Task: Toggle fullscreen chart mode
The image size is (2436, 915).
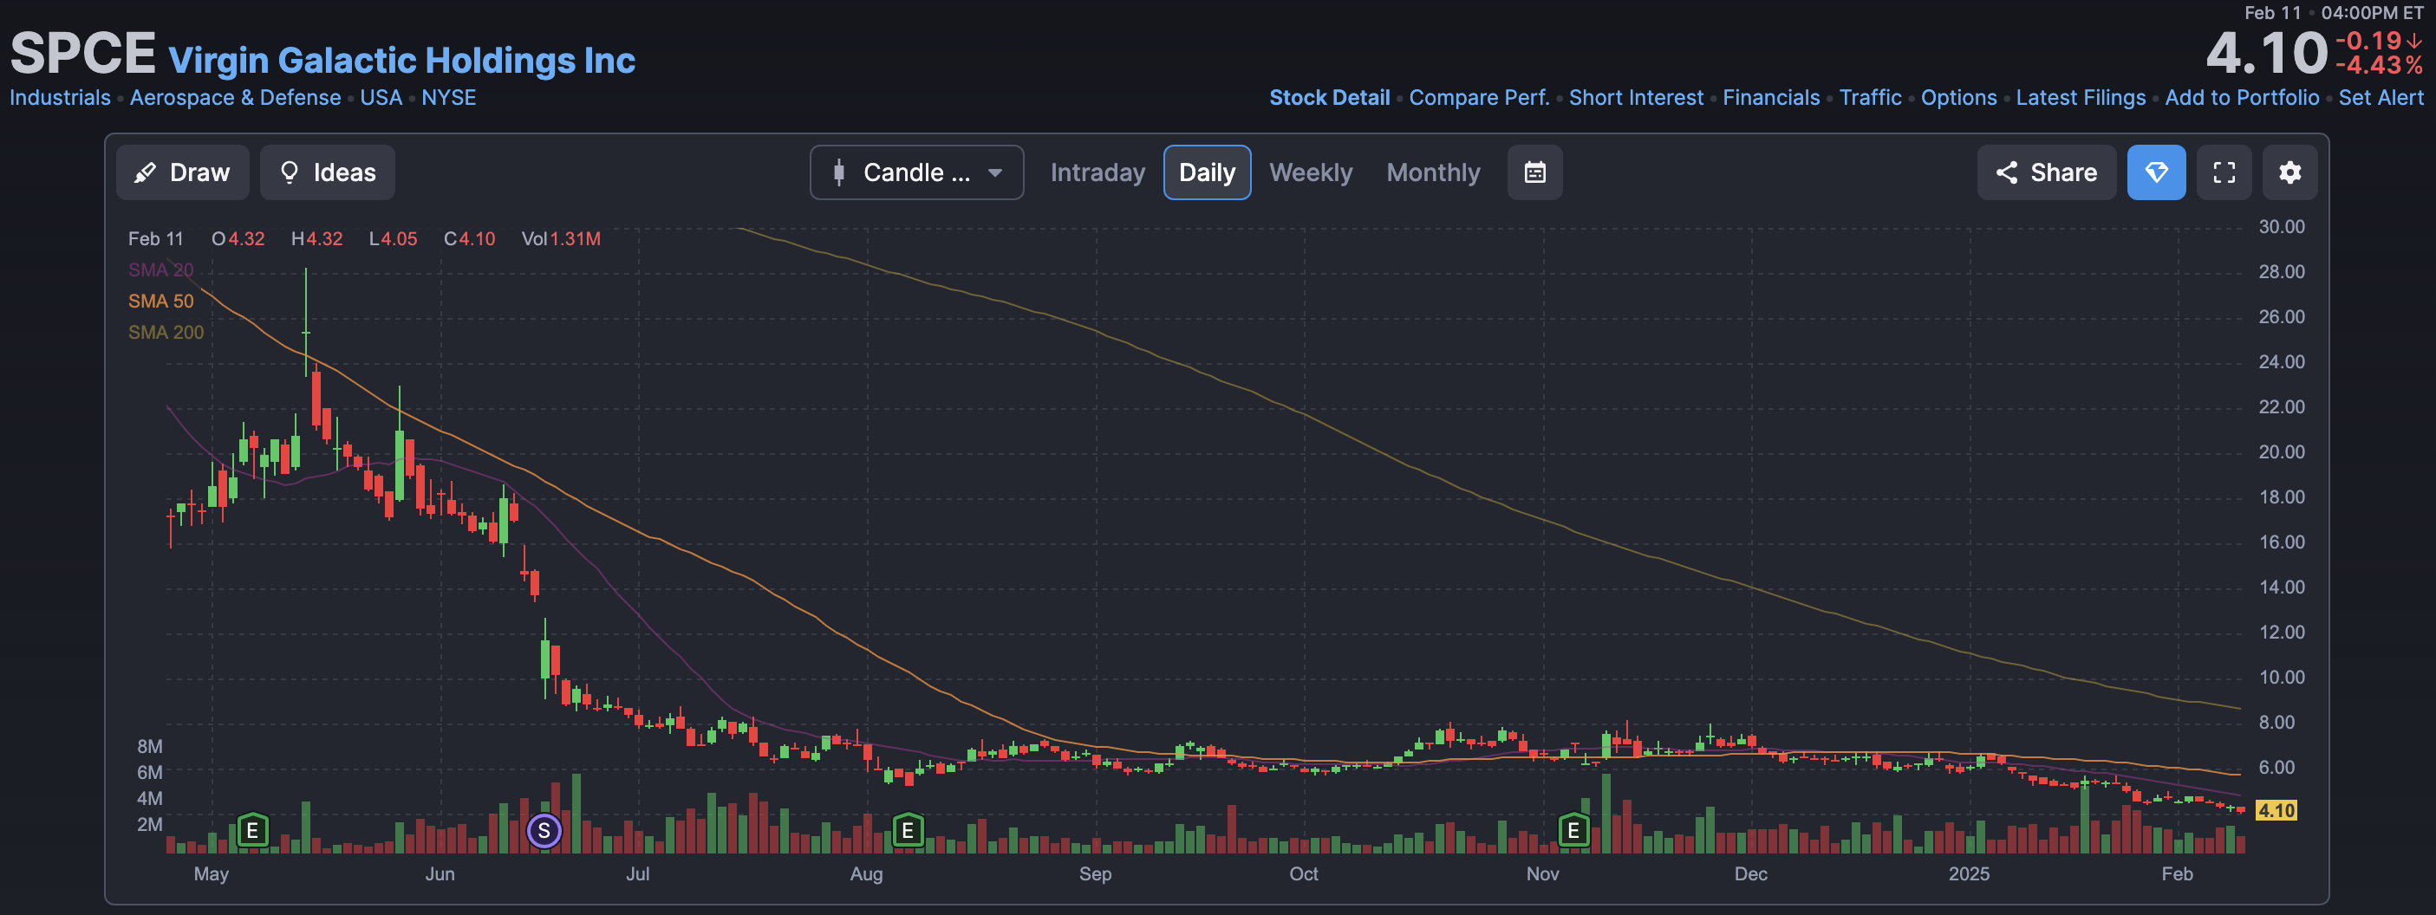Action: click(x=2224, y=172)
